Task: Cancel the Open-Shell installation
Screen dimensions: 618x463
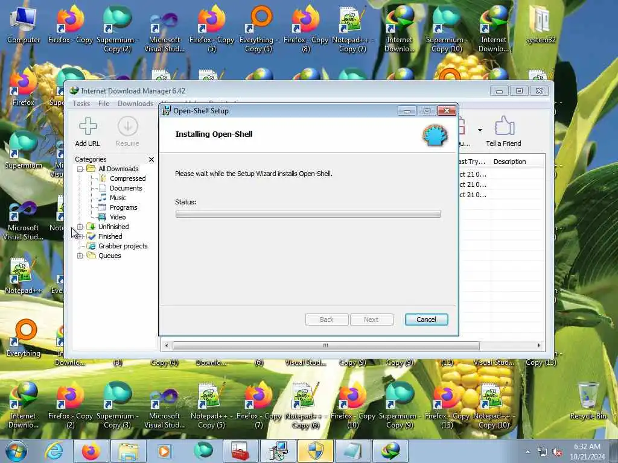Action: click(426, 320)
